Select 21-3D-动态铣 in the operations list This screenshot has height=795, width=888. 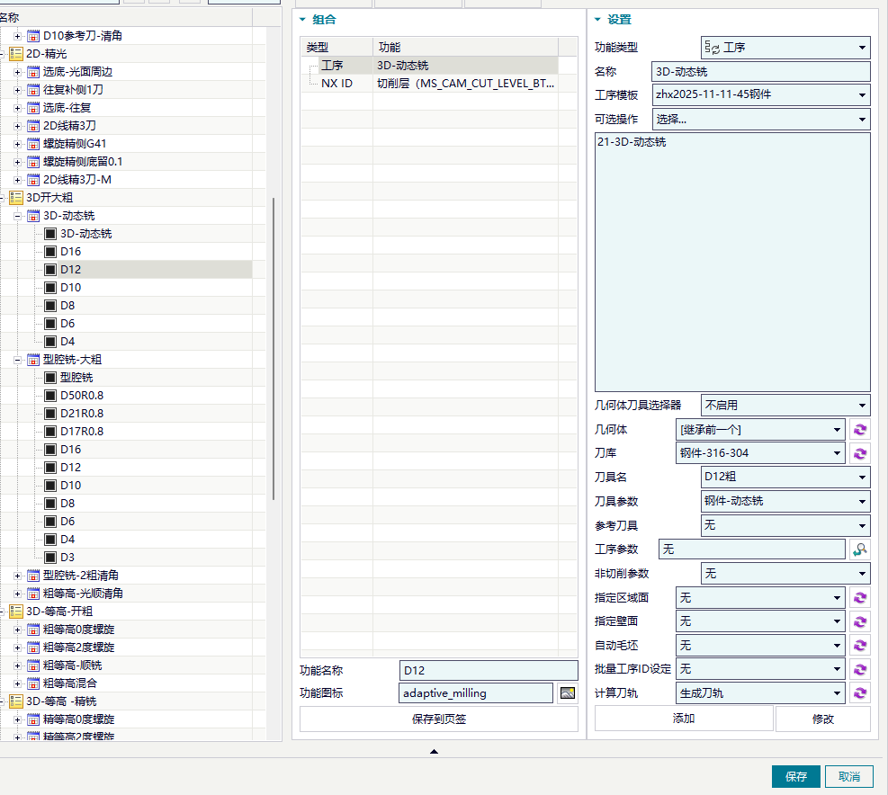click(632, 142)
